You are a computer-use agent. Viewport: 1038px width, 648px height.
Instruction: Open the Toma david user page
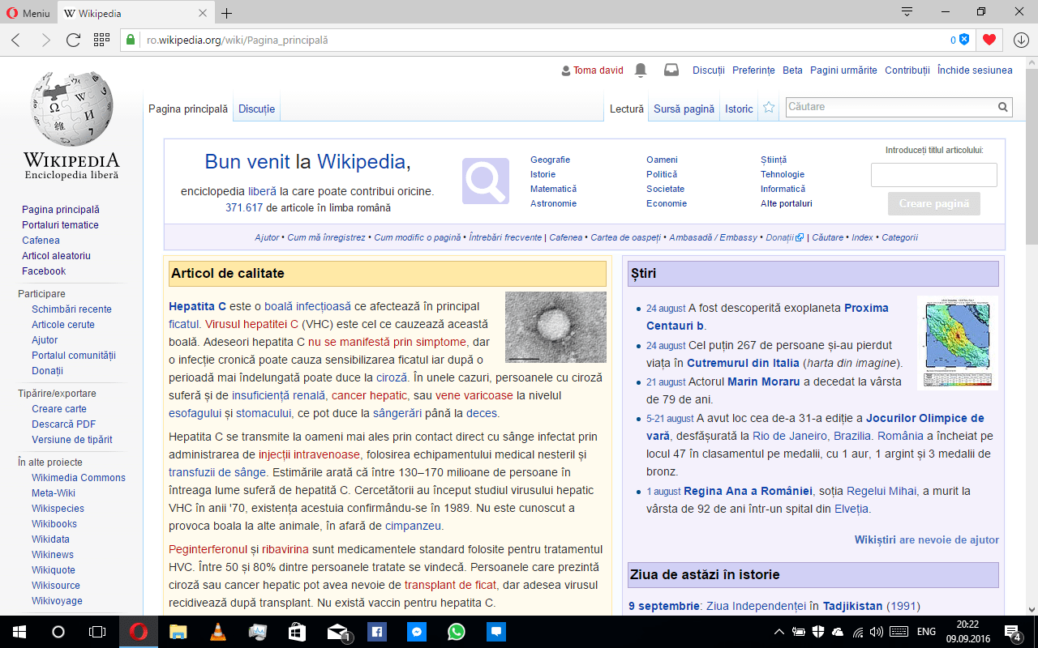598,70
